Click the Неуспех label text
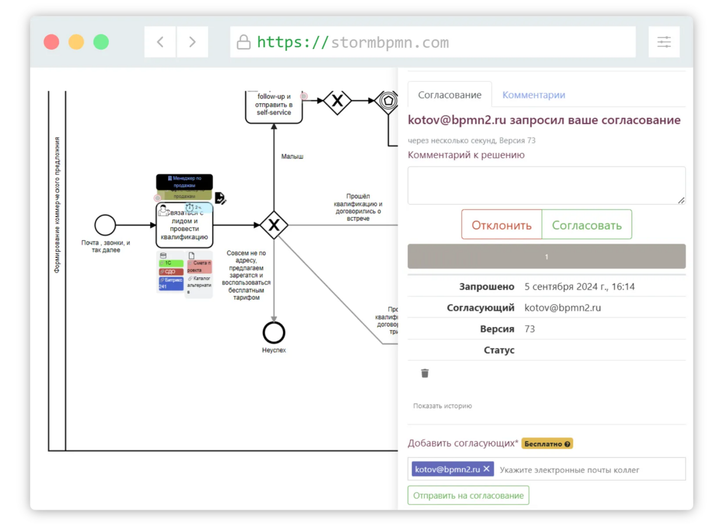The image size is (724, 526). click(274, 350)
